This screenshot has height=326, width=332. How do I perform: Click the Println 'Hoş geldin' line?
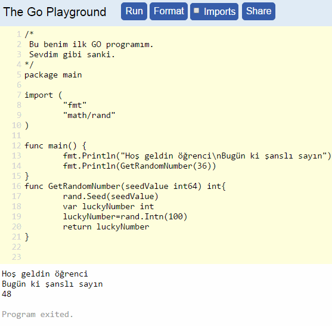tap(197, 156)
